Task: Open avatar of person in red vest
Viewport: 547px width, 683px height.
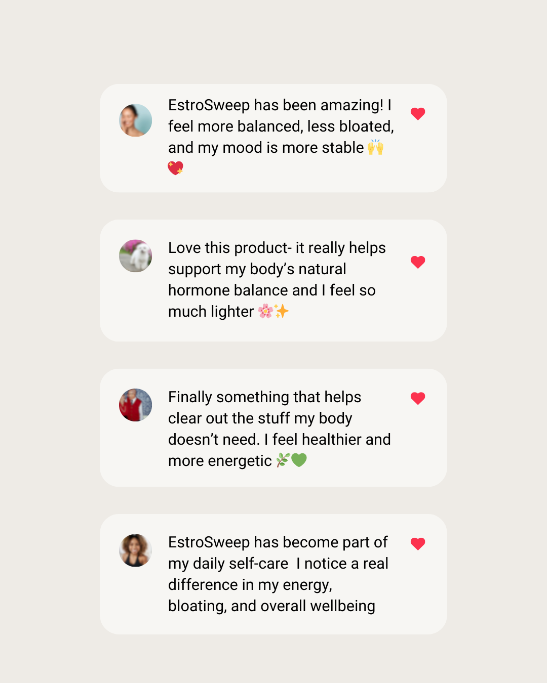Action: point(136,405)
